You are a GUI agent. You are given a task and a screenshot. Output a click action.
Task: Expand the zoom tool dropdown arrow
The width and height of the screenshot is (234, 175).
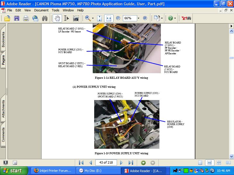(x=93, y=18)
